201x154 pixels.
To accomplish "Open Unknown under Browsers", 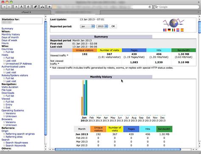I will pos(11,125).
